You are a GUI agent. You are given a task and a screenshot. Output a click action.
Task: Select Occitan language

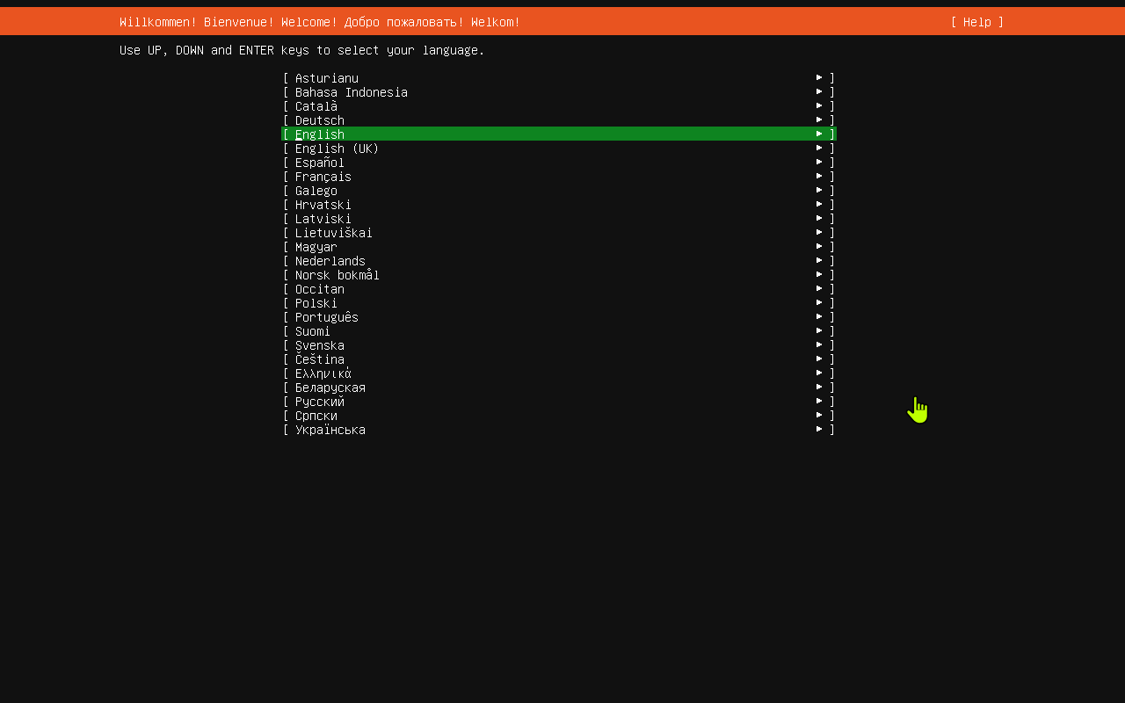tap(559, 288)
